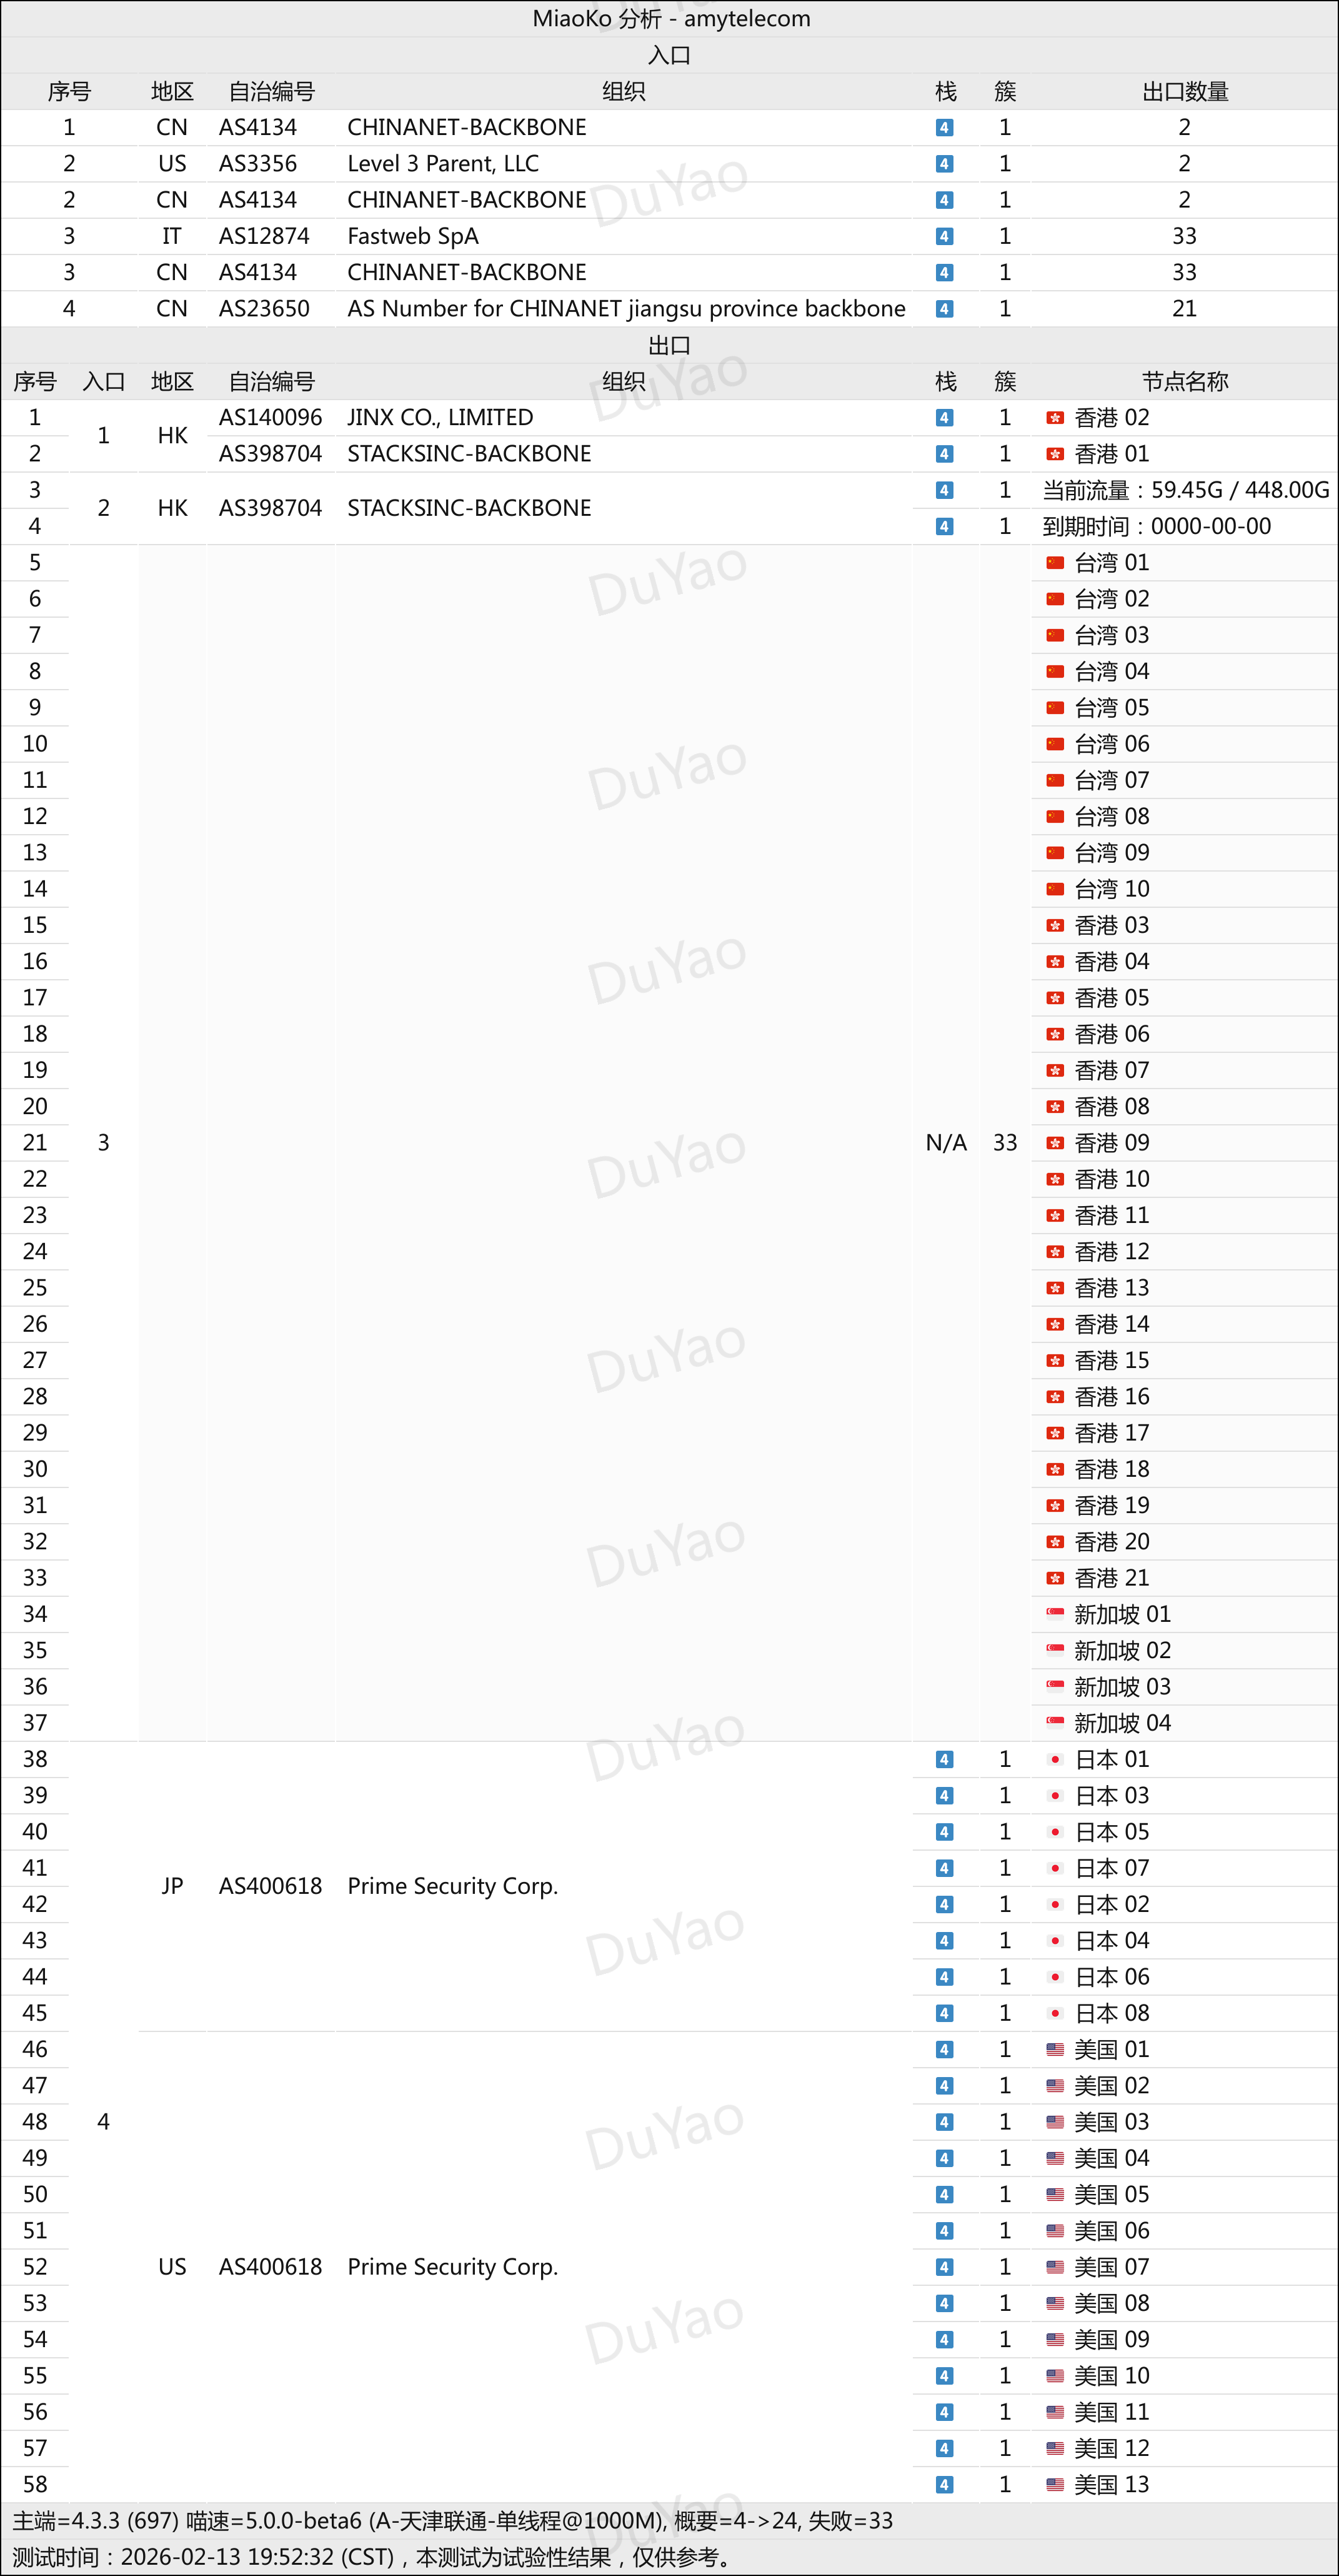The height and width of the screenshot is (2576, 1339).
Task: Click the US flag beside 美国 13
Action: click(x=1054, y=2484)
